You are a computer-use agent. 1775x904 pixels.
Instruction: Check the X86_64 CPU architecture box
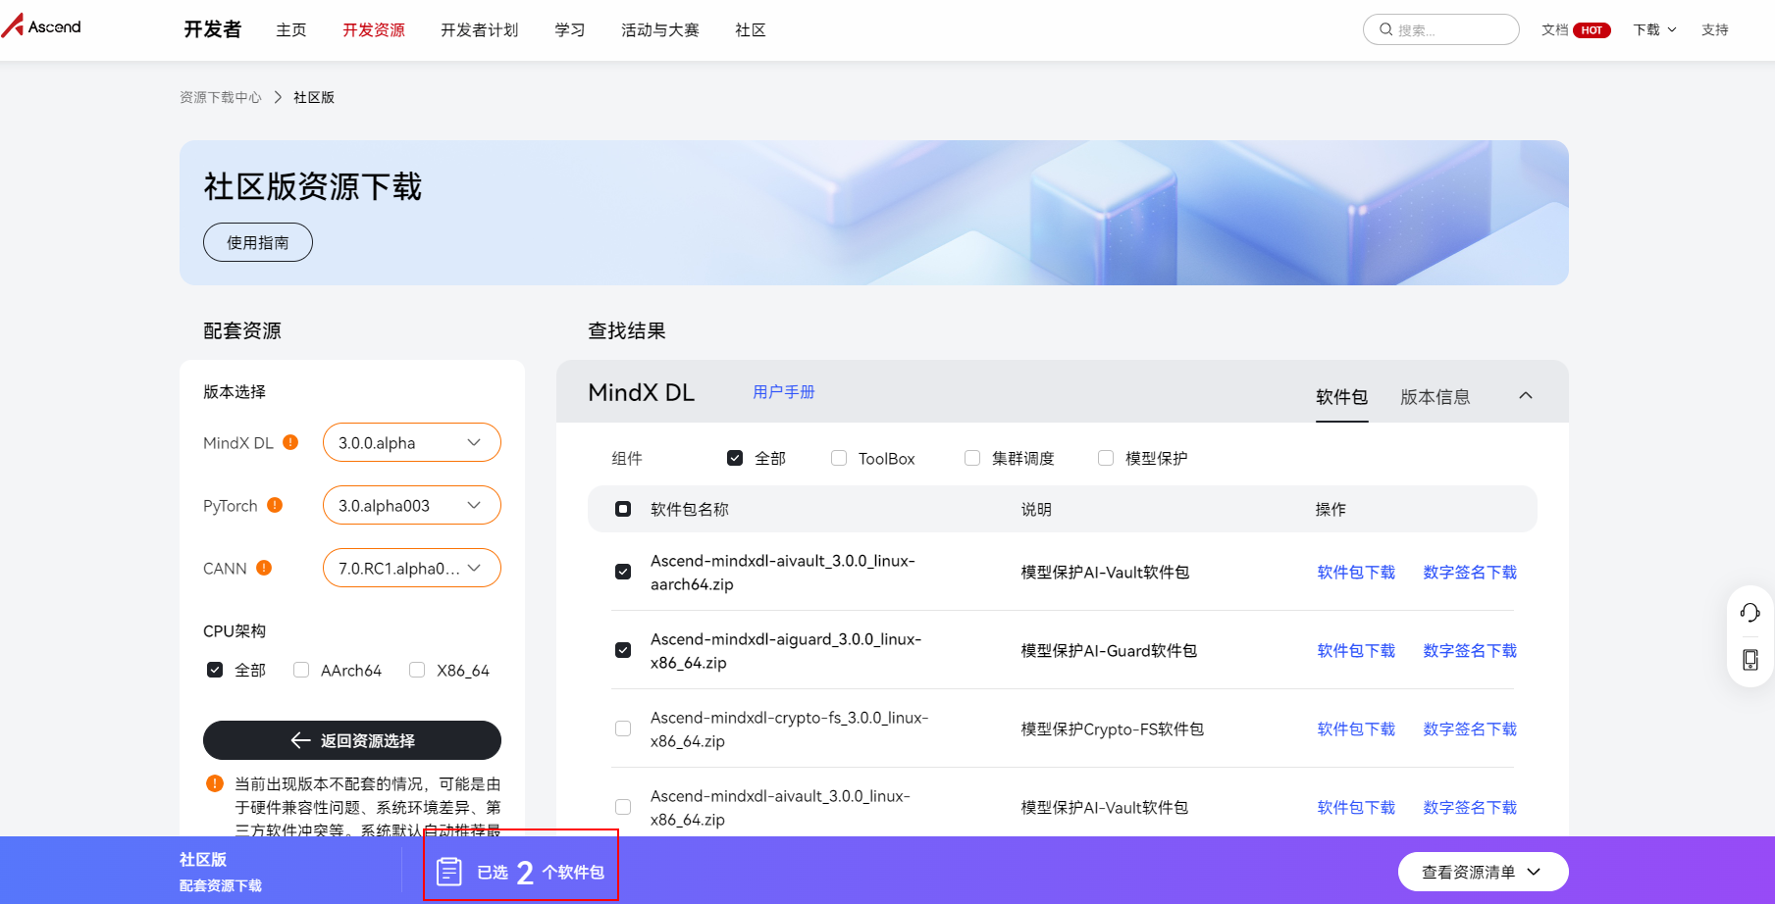[417, 670]
